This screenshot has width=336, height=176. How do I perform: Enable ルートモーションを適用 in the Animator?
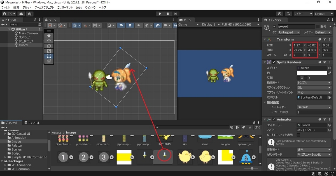click(x=298, y=135)
